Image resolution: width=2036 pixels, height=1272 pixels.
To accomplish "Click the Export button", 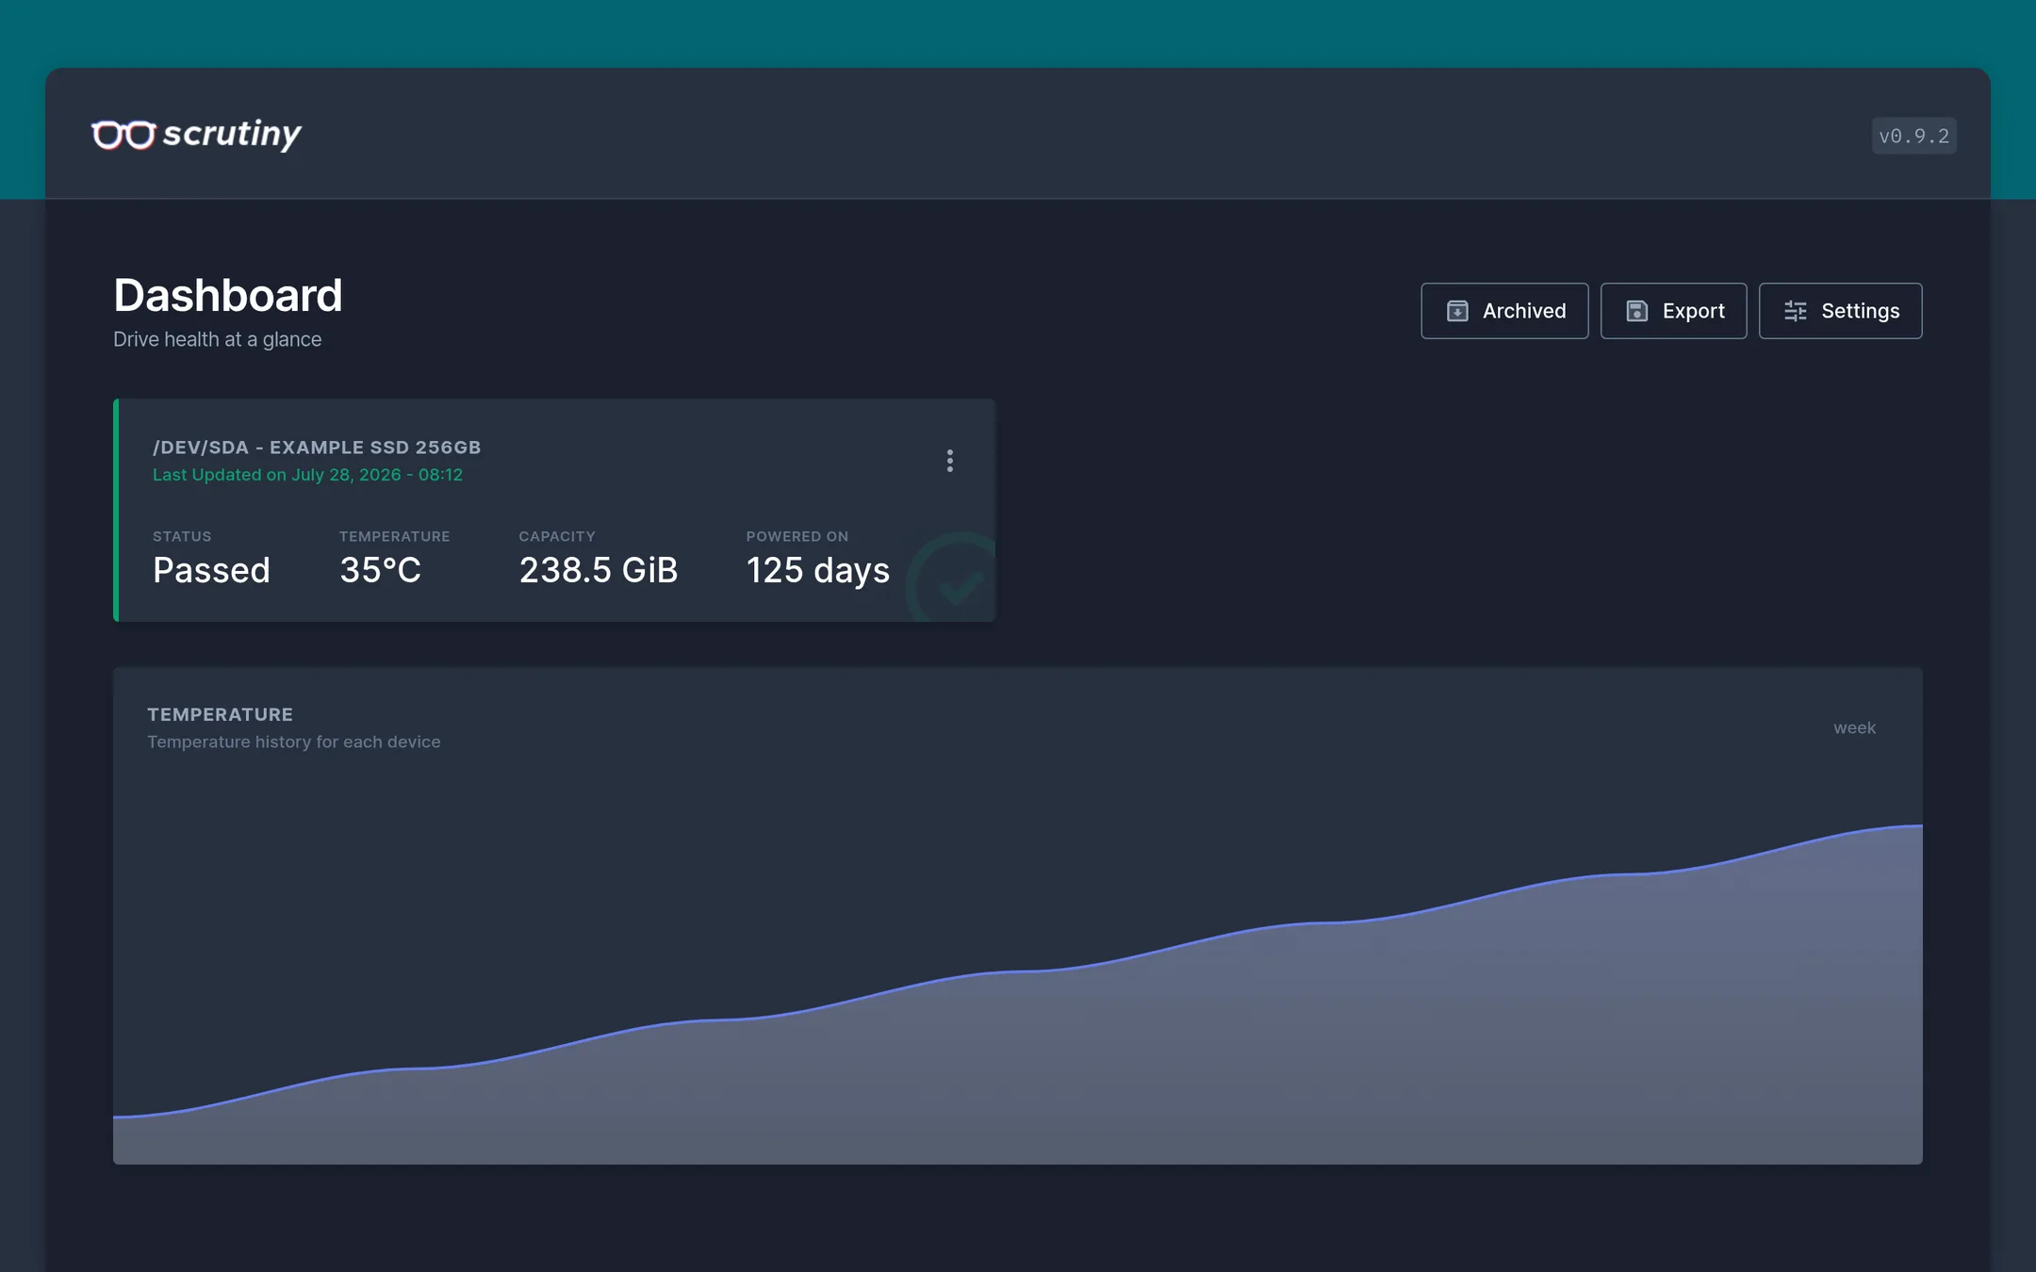I will coord(1673,311).
